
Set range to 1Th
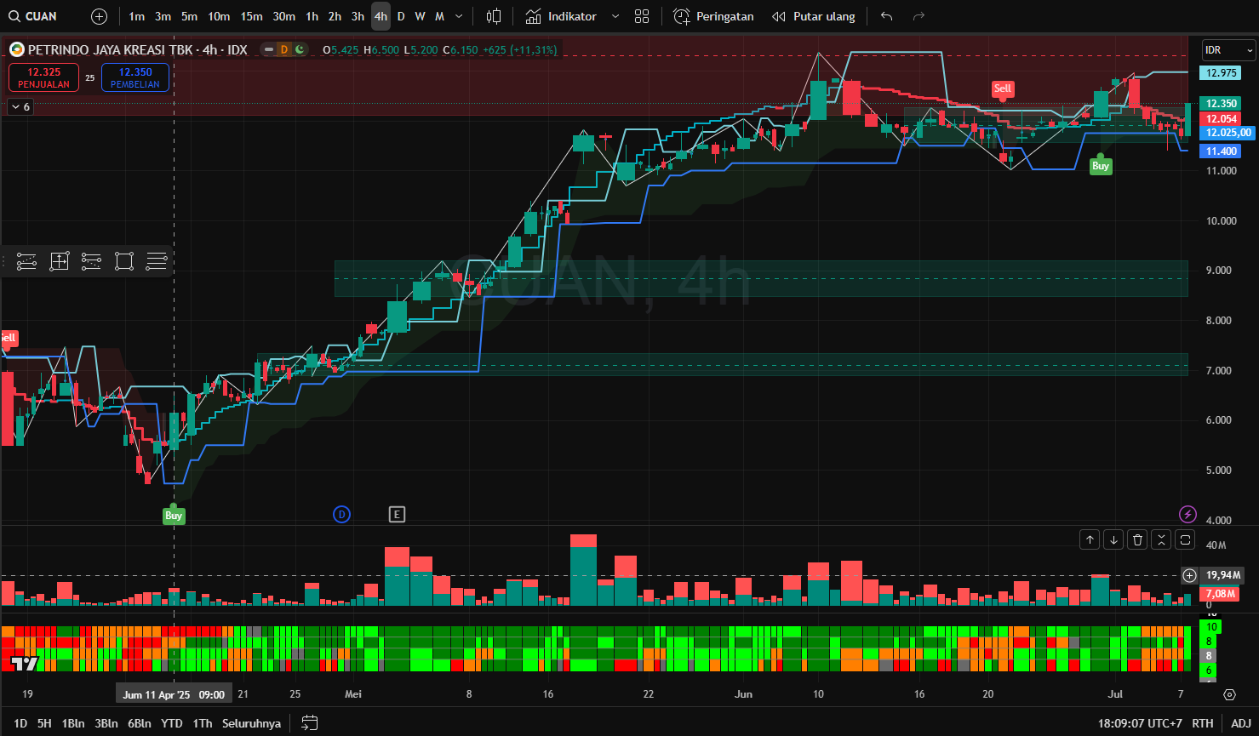[x=203, y=723]
